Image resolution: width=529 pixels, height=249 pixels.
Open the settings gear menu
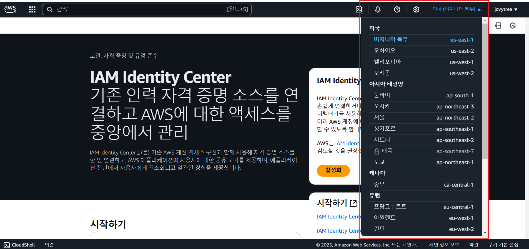coord(416,9)
